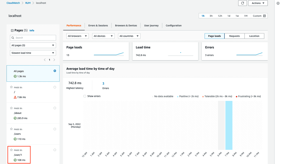Click the calendar icon in Custom range
Image resolution: width=281 pixels, height=164 pixels.
click(x=264, y=16)
